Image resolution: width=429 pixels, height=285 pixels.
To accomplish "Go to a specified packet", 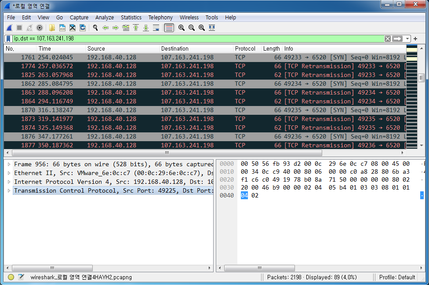I will [x=126, y=28].
